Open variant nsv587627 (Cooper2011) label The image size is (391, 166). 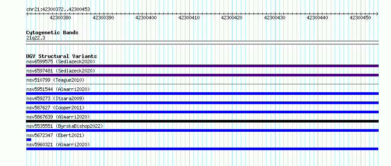pos(55,108)
